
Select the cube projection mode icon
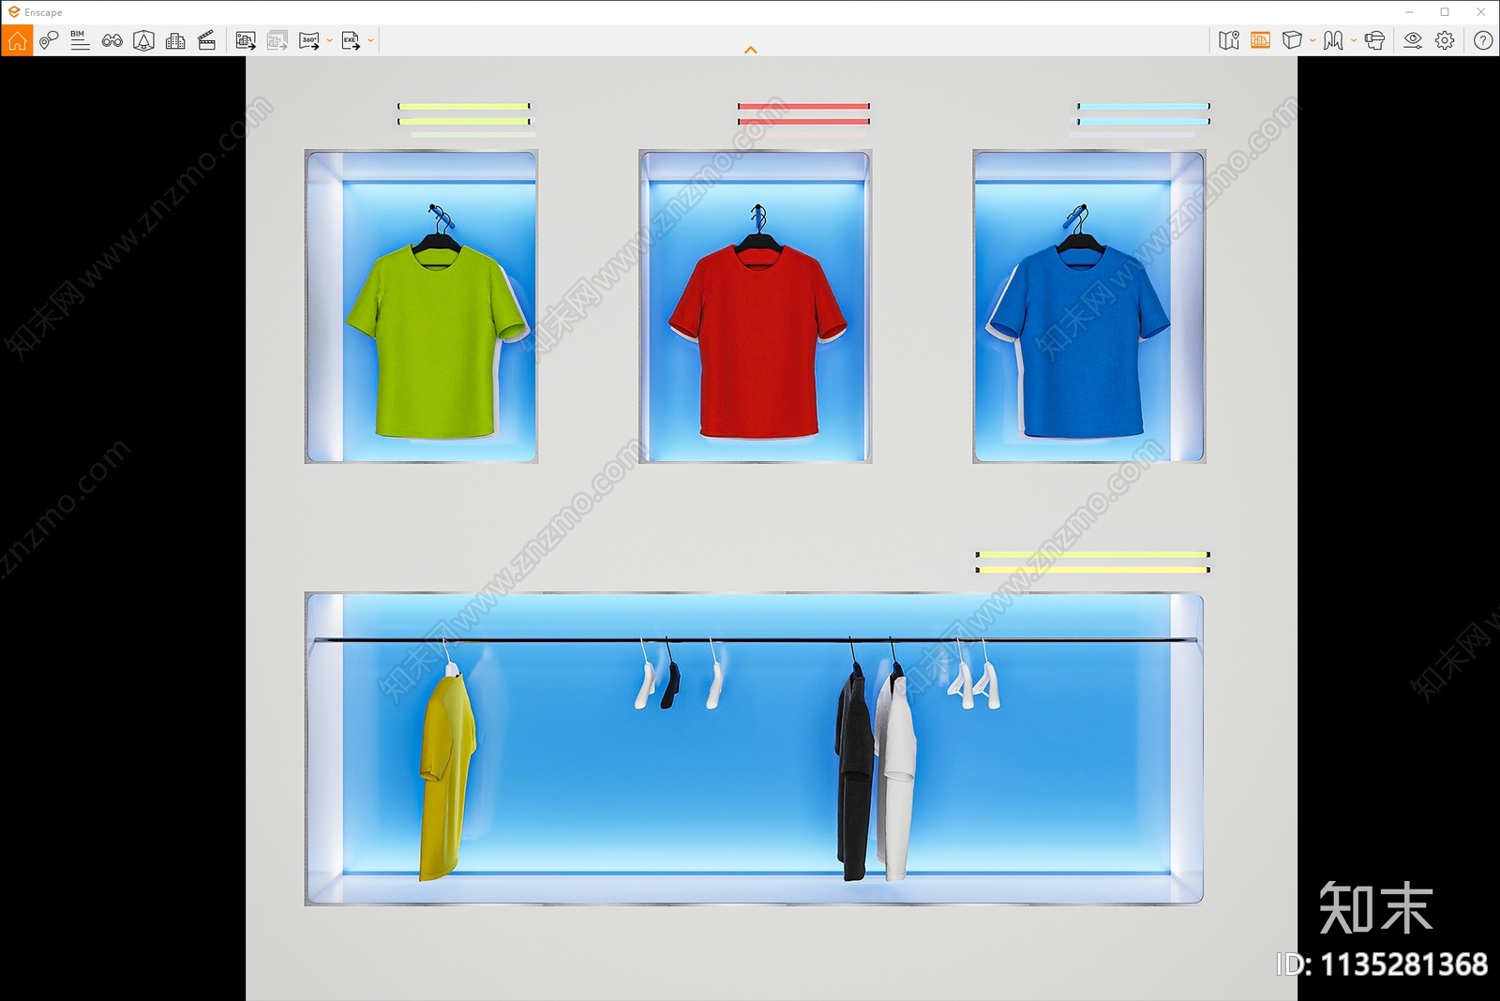(x=1292, y=40)
